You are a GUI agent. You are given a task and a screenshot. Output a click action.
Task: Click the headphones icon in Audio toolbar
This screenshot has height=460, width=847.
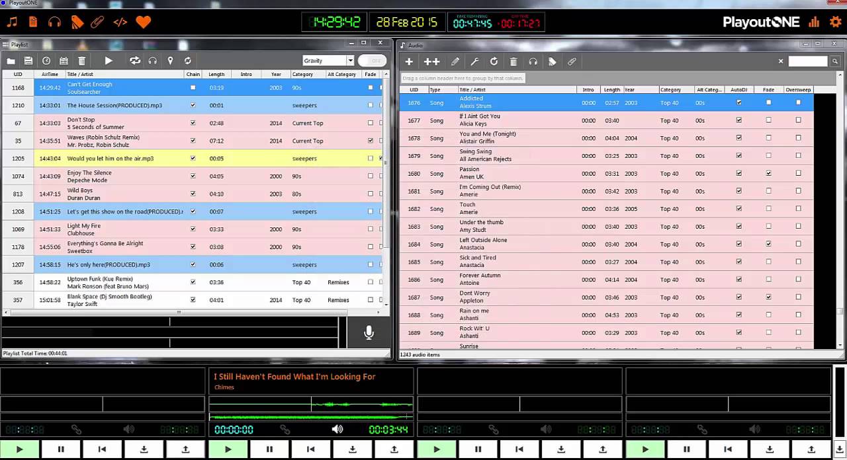[533, 61]
